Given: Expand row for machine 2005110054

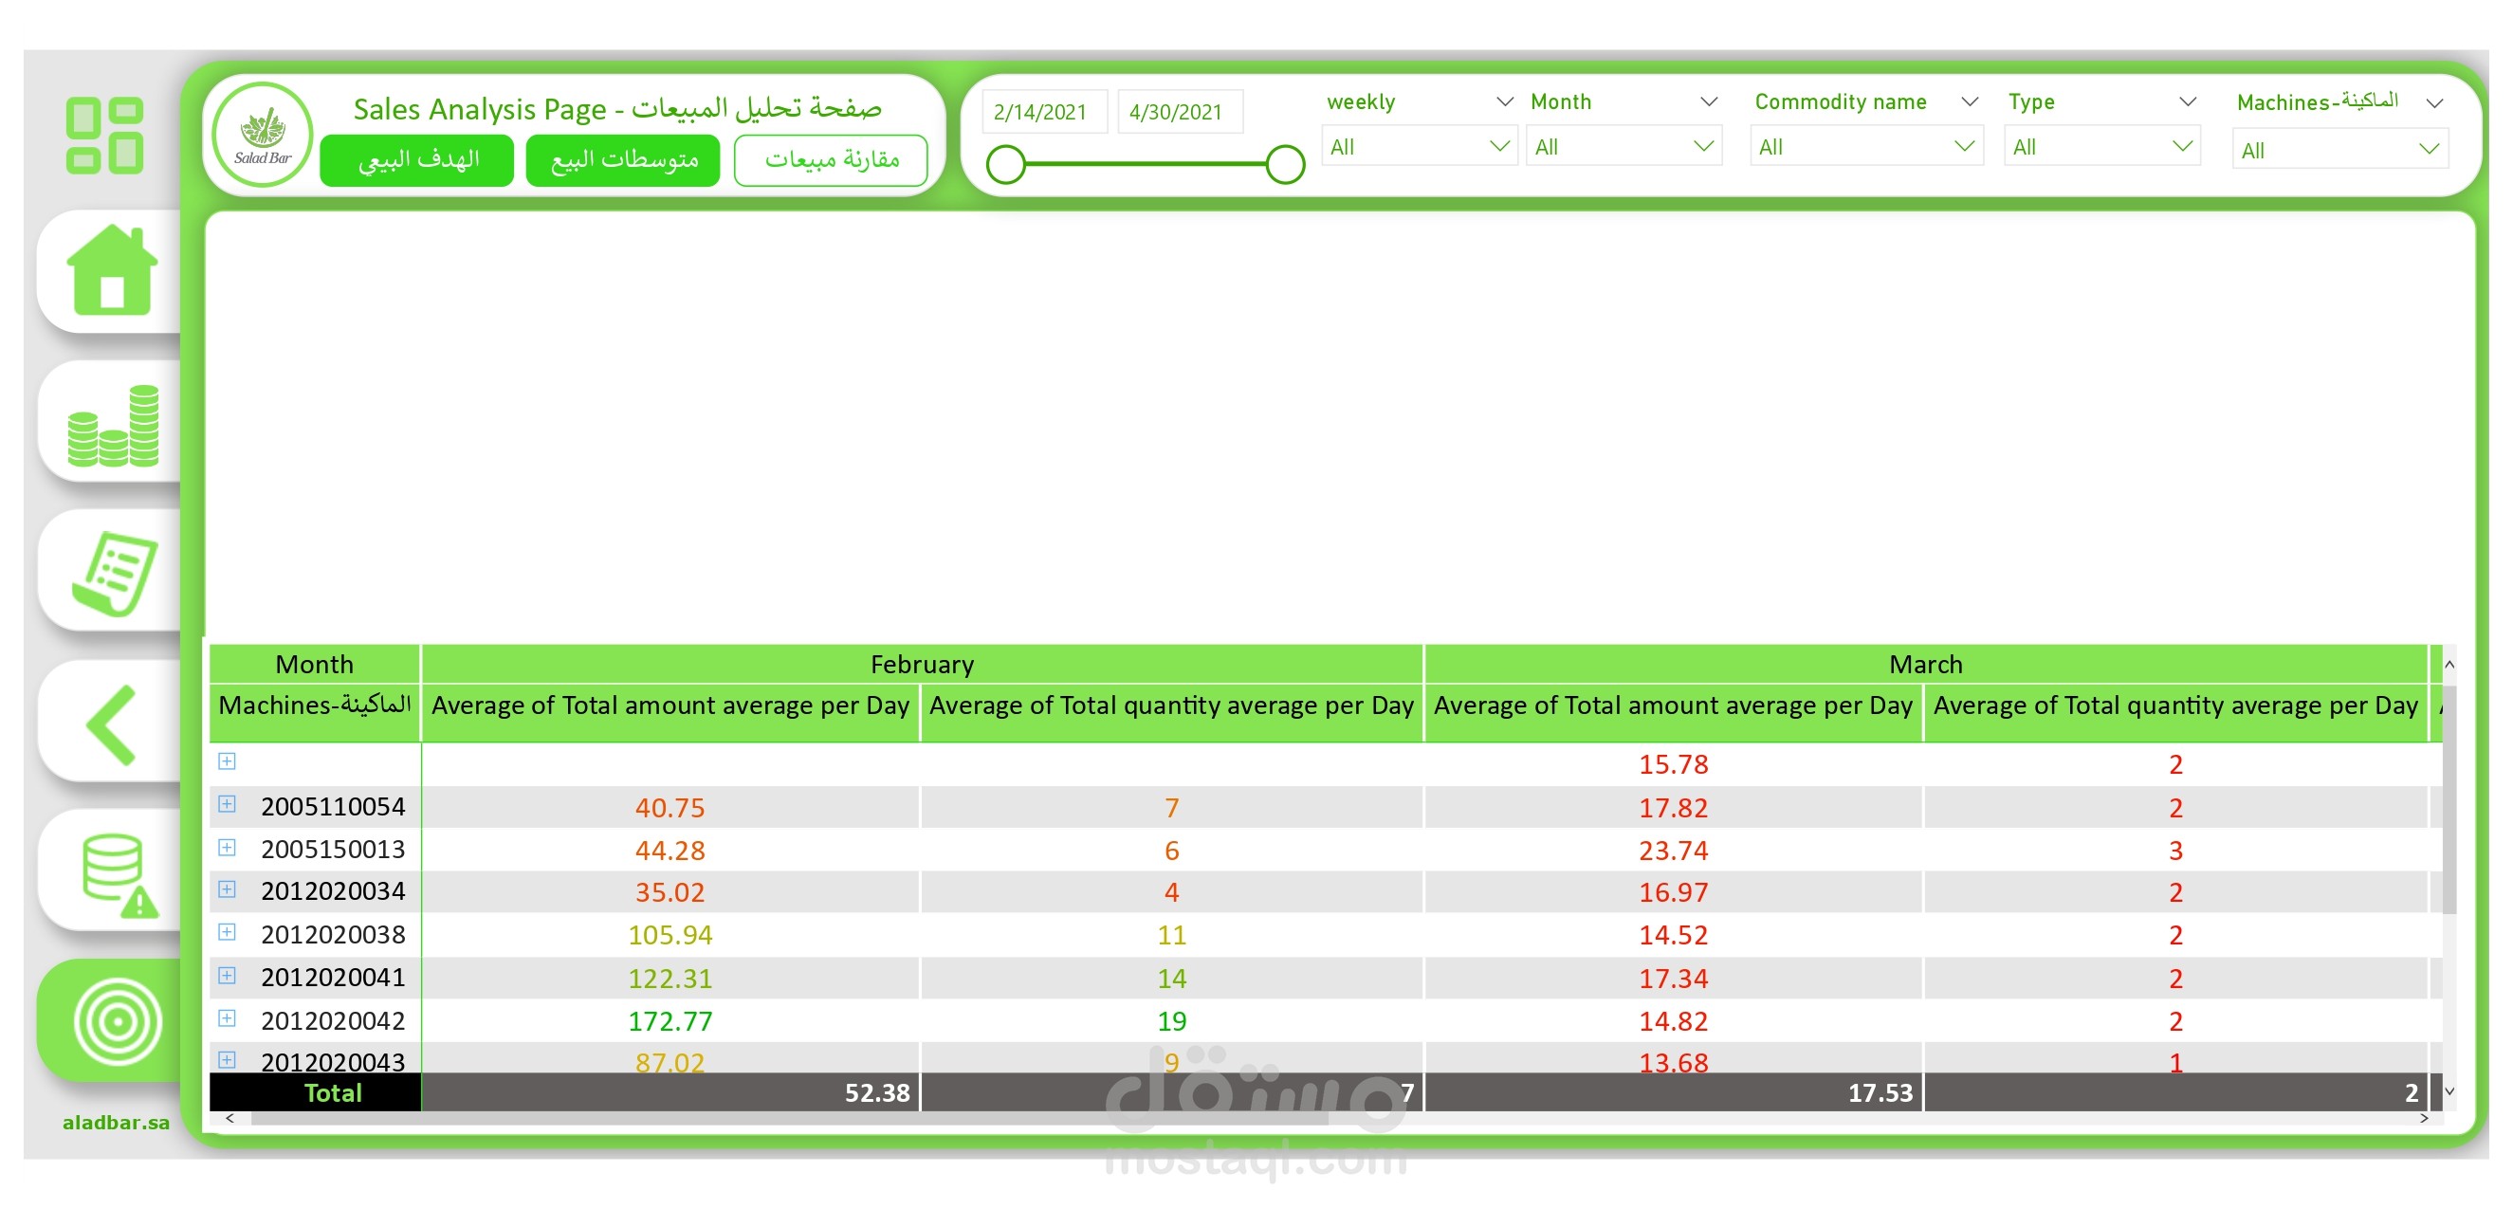Looking at the screenshot, I should pyautogui.click(x=227, y=804).
